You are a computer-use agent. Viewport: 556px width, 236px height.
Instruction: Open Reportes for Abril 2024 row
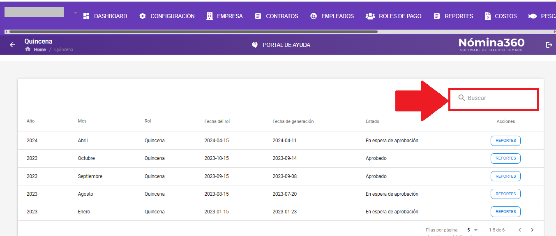click(505, 141)
